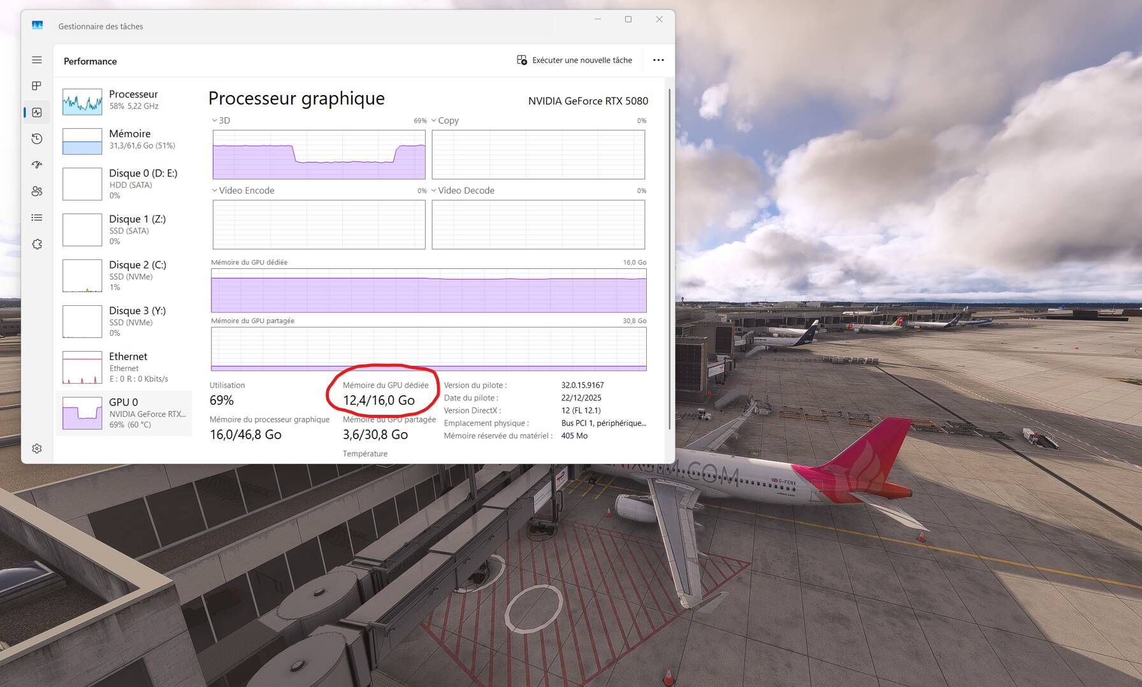This screenshot has width=1142, height=687.
Task: Select Disque 1 (Z:) entry
Action: coord(124,229)
